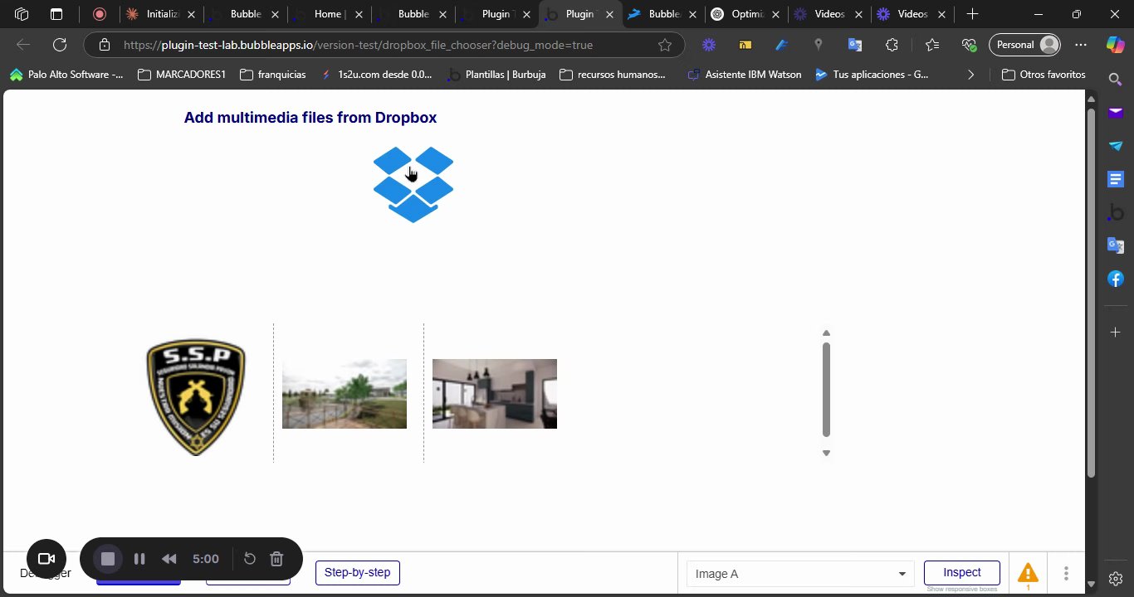Open the Tus aplicaciones bookmark
Image resolution: width=1134 pixels, height=597 pixels.
point(872,75)
